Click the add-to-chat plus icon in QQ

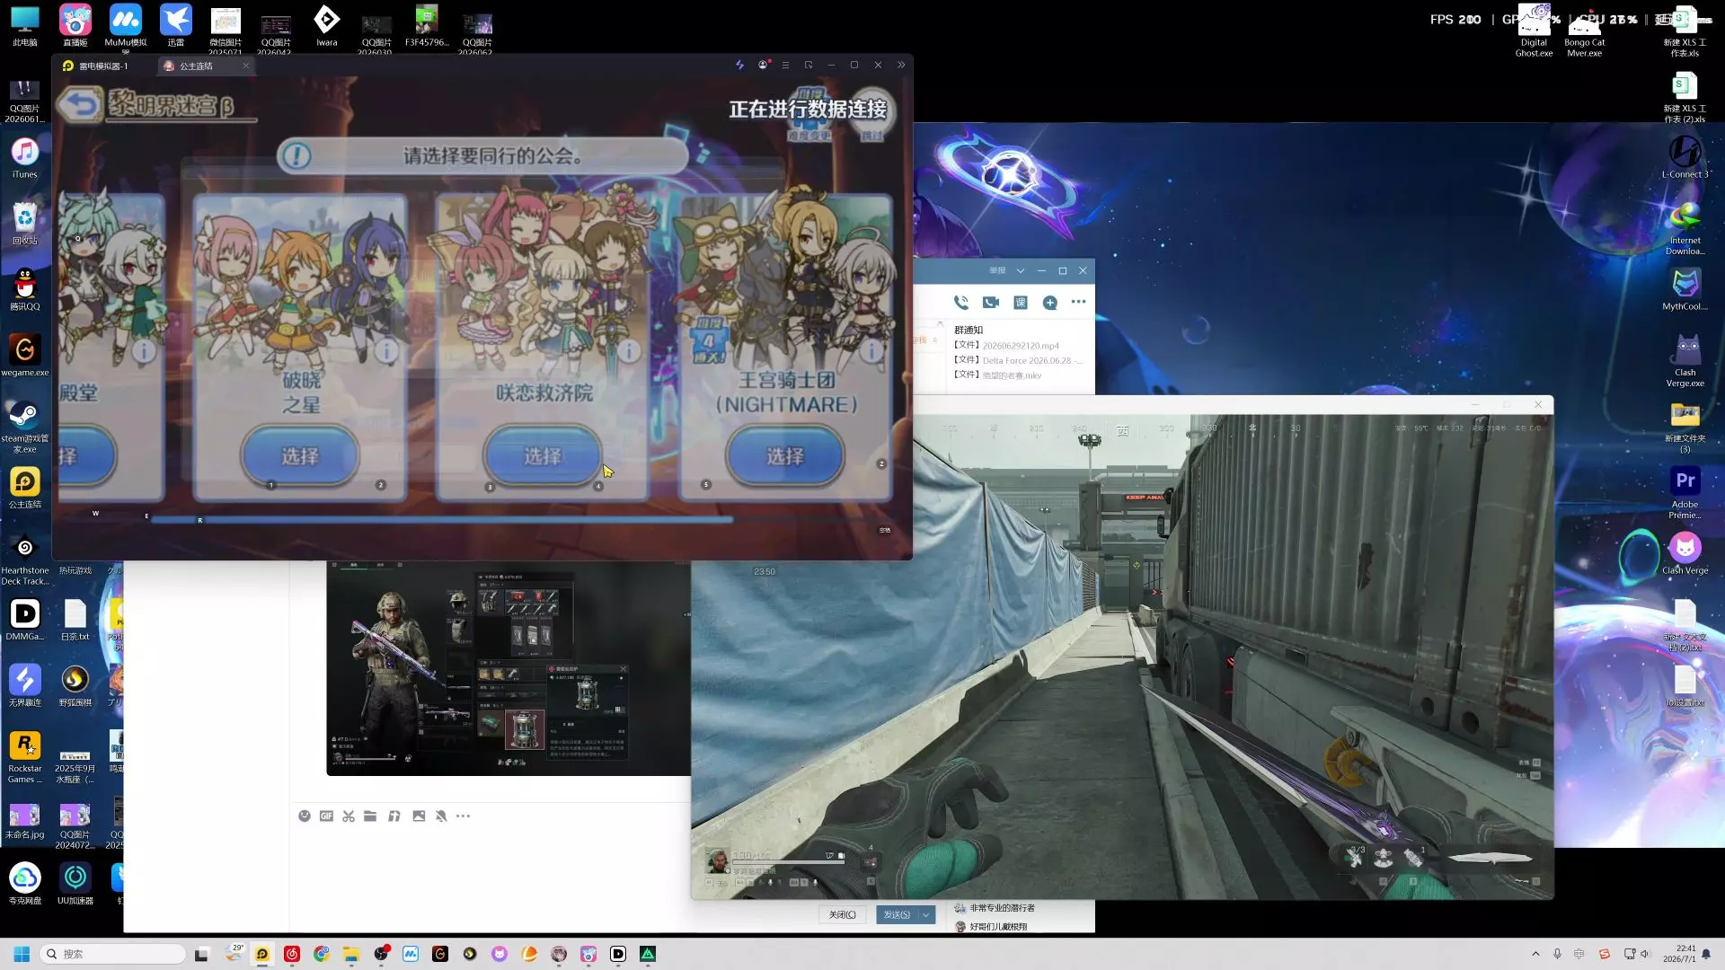1050,303
